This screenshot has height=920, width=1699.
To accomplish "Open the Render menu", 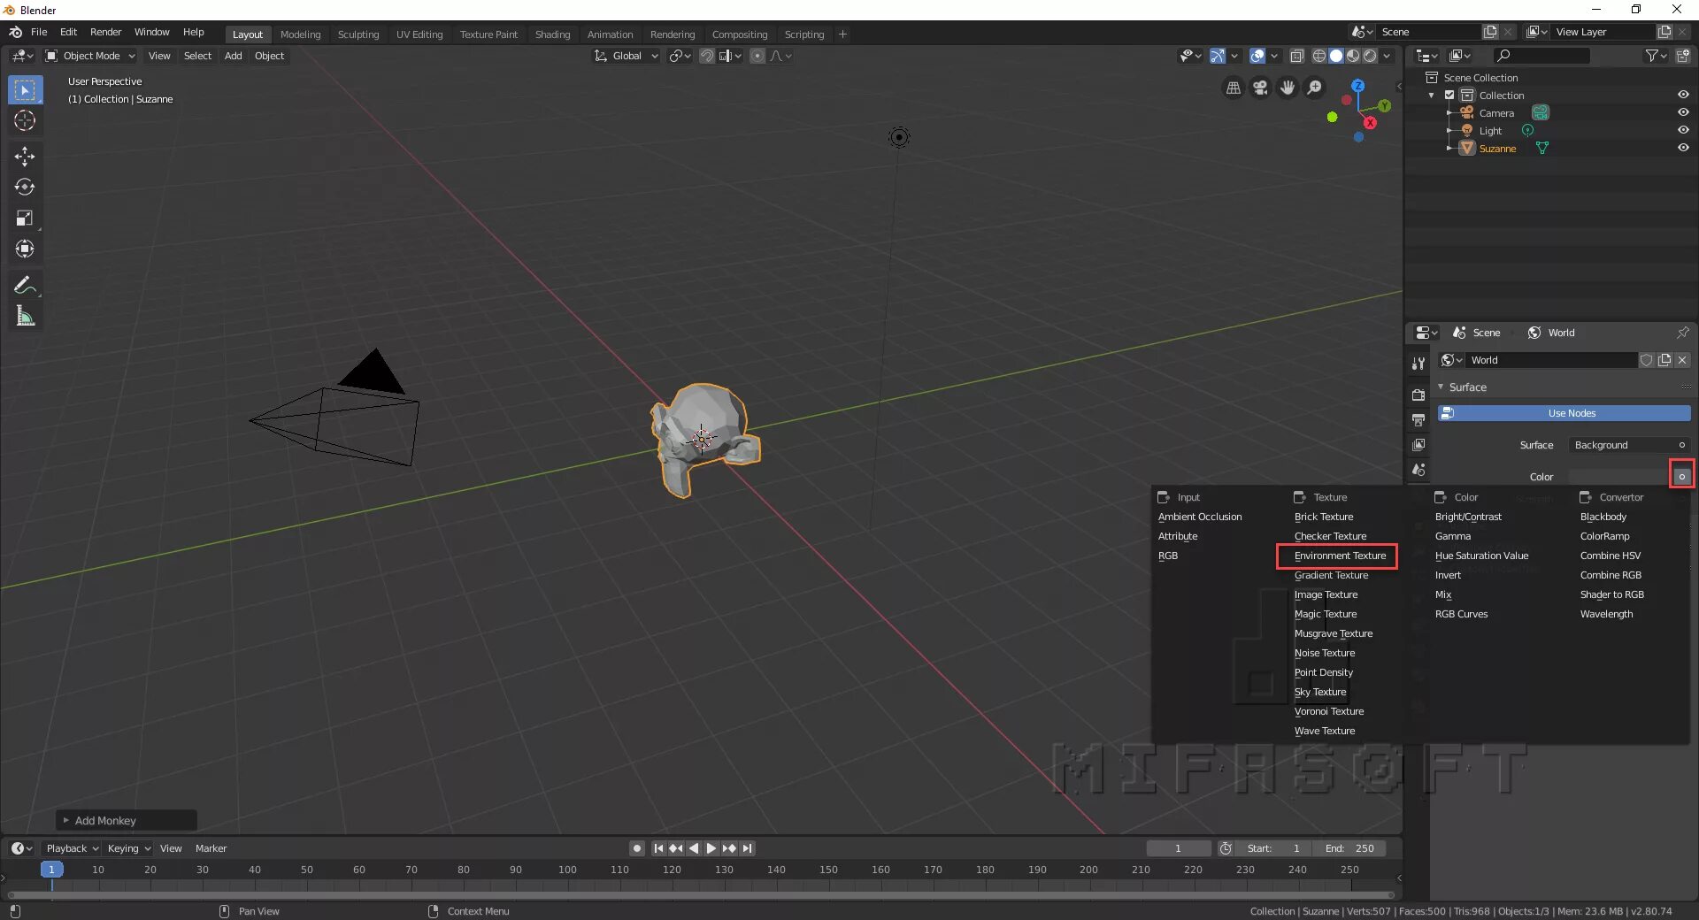I will tap(105, 32).
